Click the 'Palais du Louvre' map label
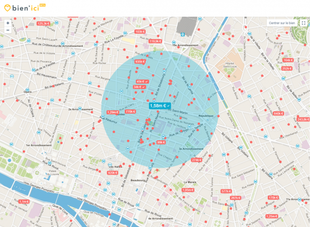310x227 pixels. (x=52, y=173)
